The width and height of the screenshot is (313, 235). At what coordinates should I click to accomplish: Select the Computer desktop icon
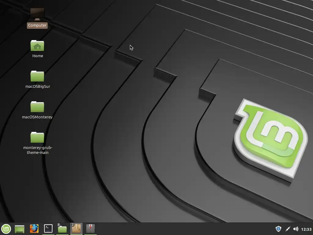[37, 14]
